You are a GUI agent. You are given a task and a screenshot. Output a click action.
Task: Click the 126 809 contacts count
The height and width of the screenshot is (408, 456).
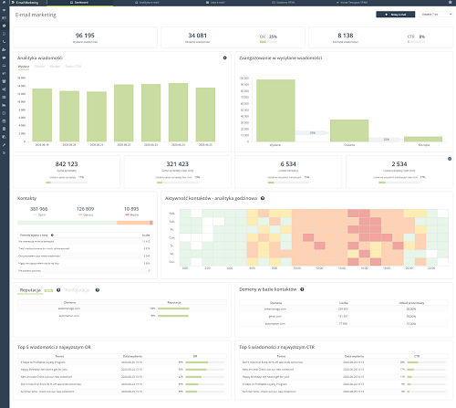point(86,209)
